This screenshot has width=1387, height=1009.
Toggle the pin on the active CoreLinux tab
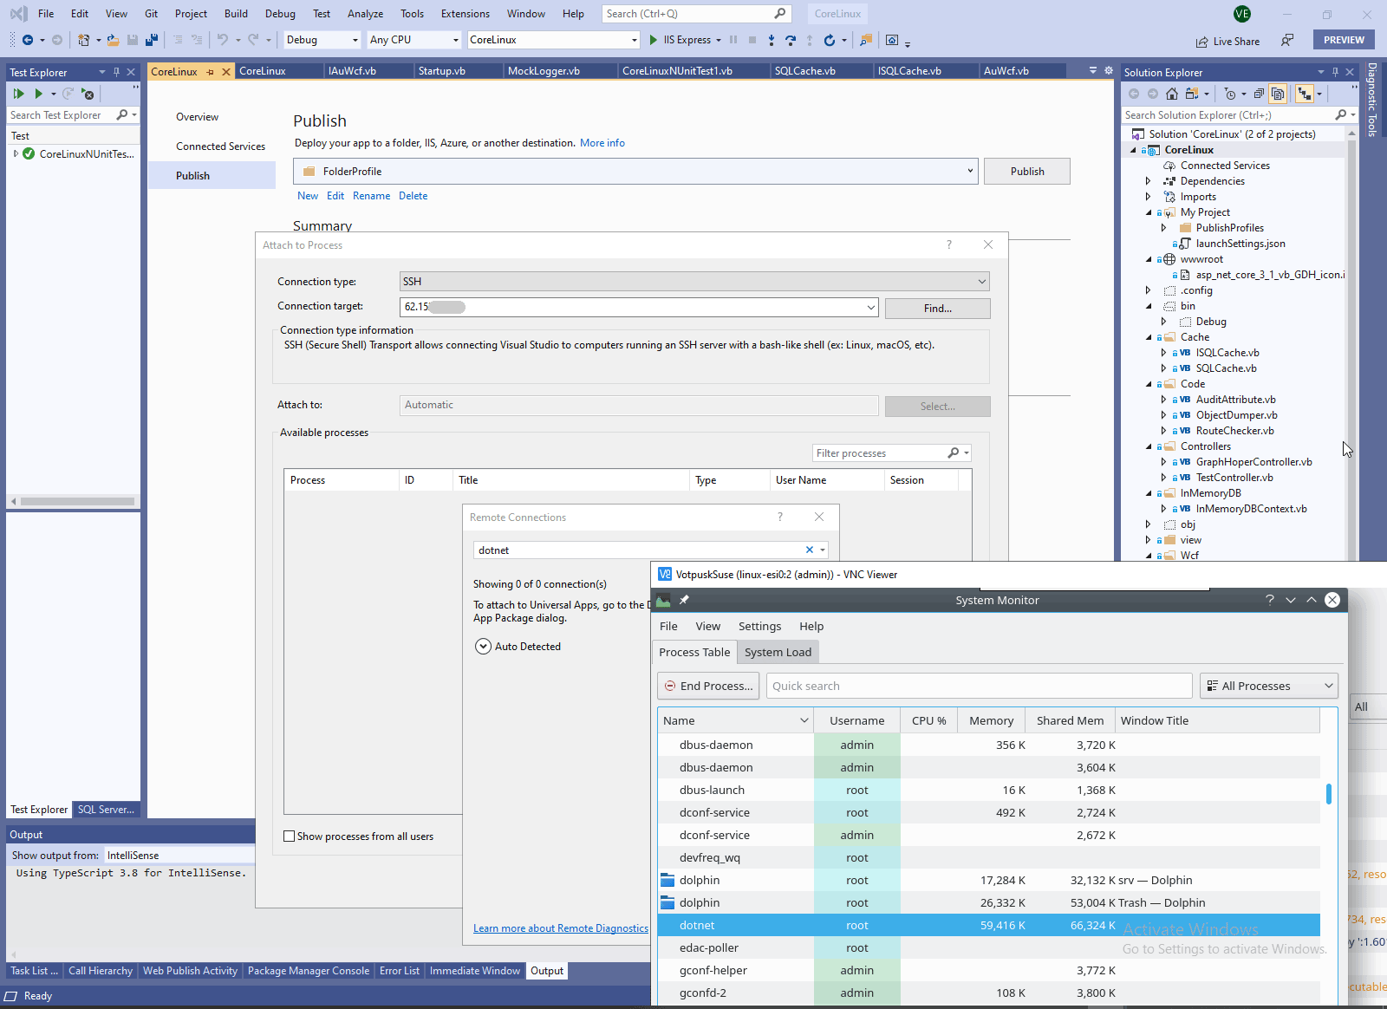[211, 72]
